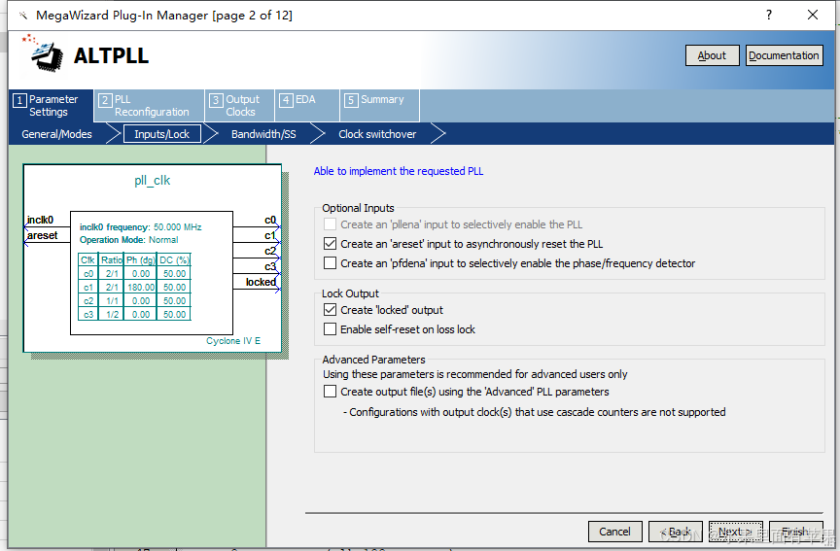
Task: Click the 1/1 ratio cell for c2
Action: click(x=112, y=301)
